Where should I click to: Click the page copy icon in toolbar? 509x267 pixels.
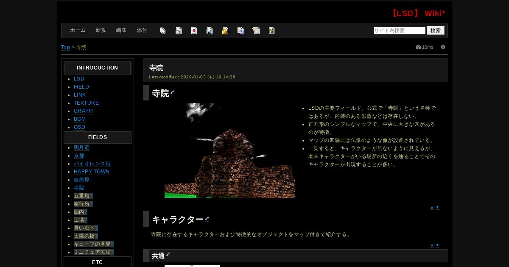click(163, 31)
